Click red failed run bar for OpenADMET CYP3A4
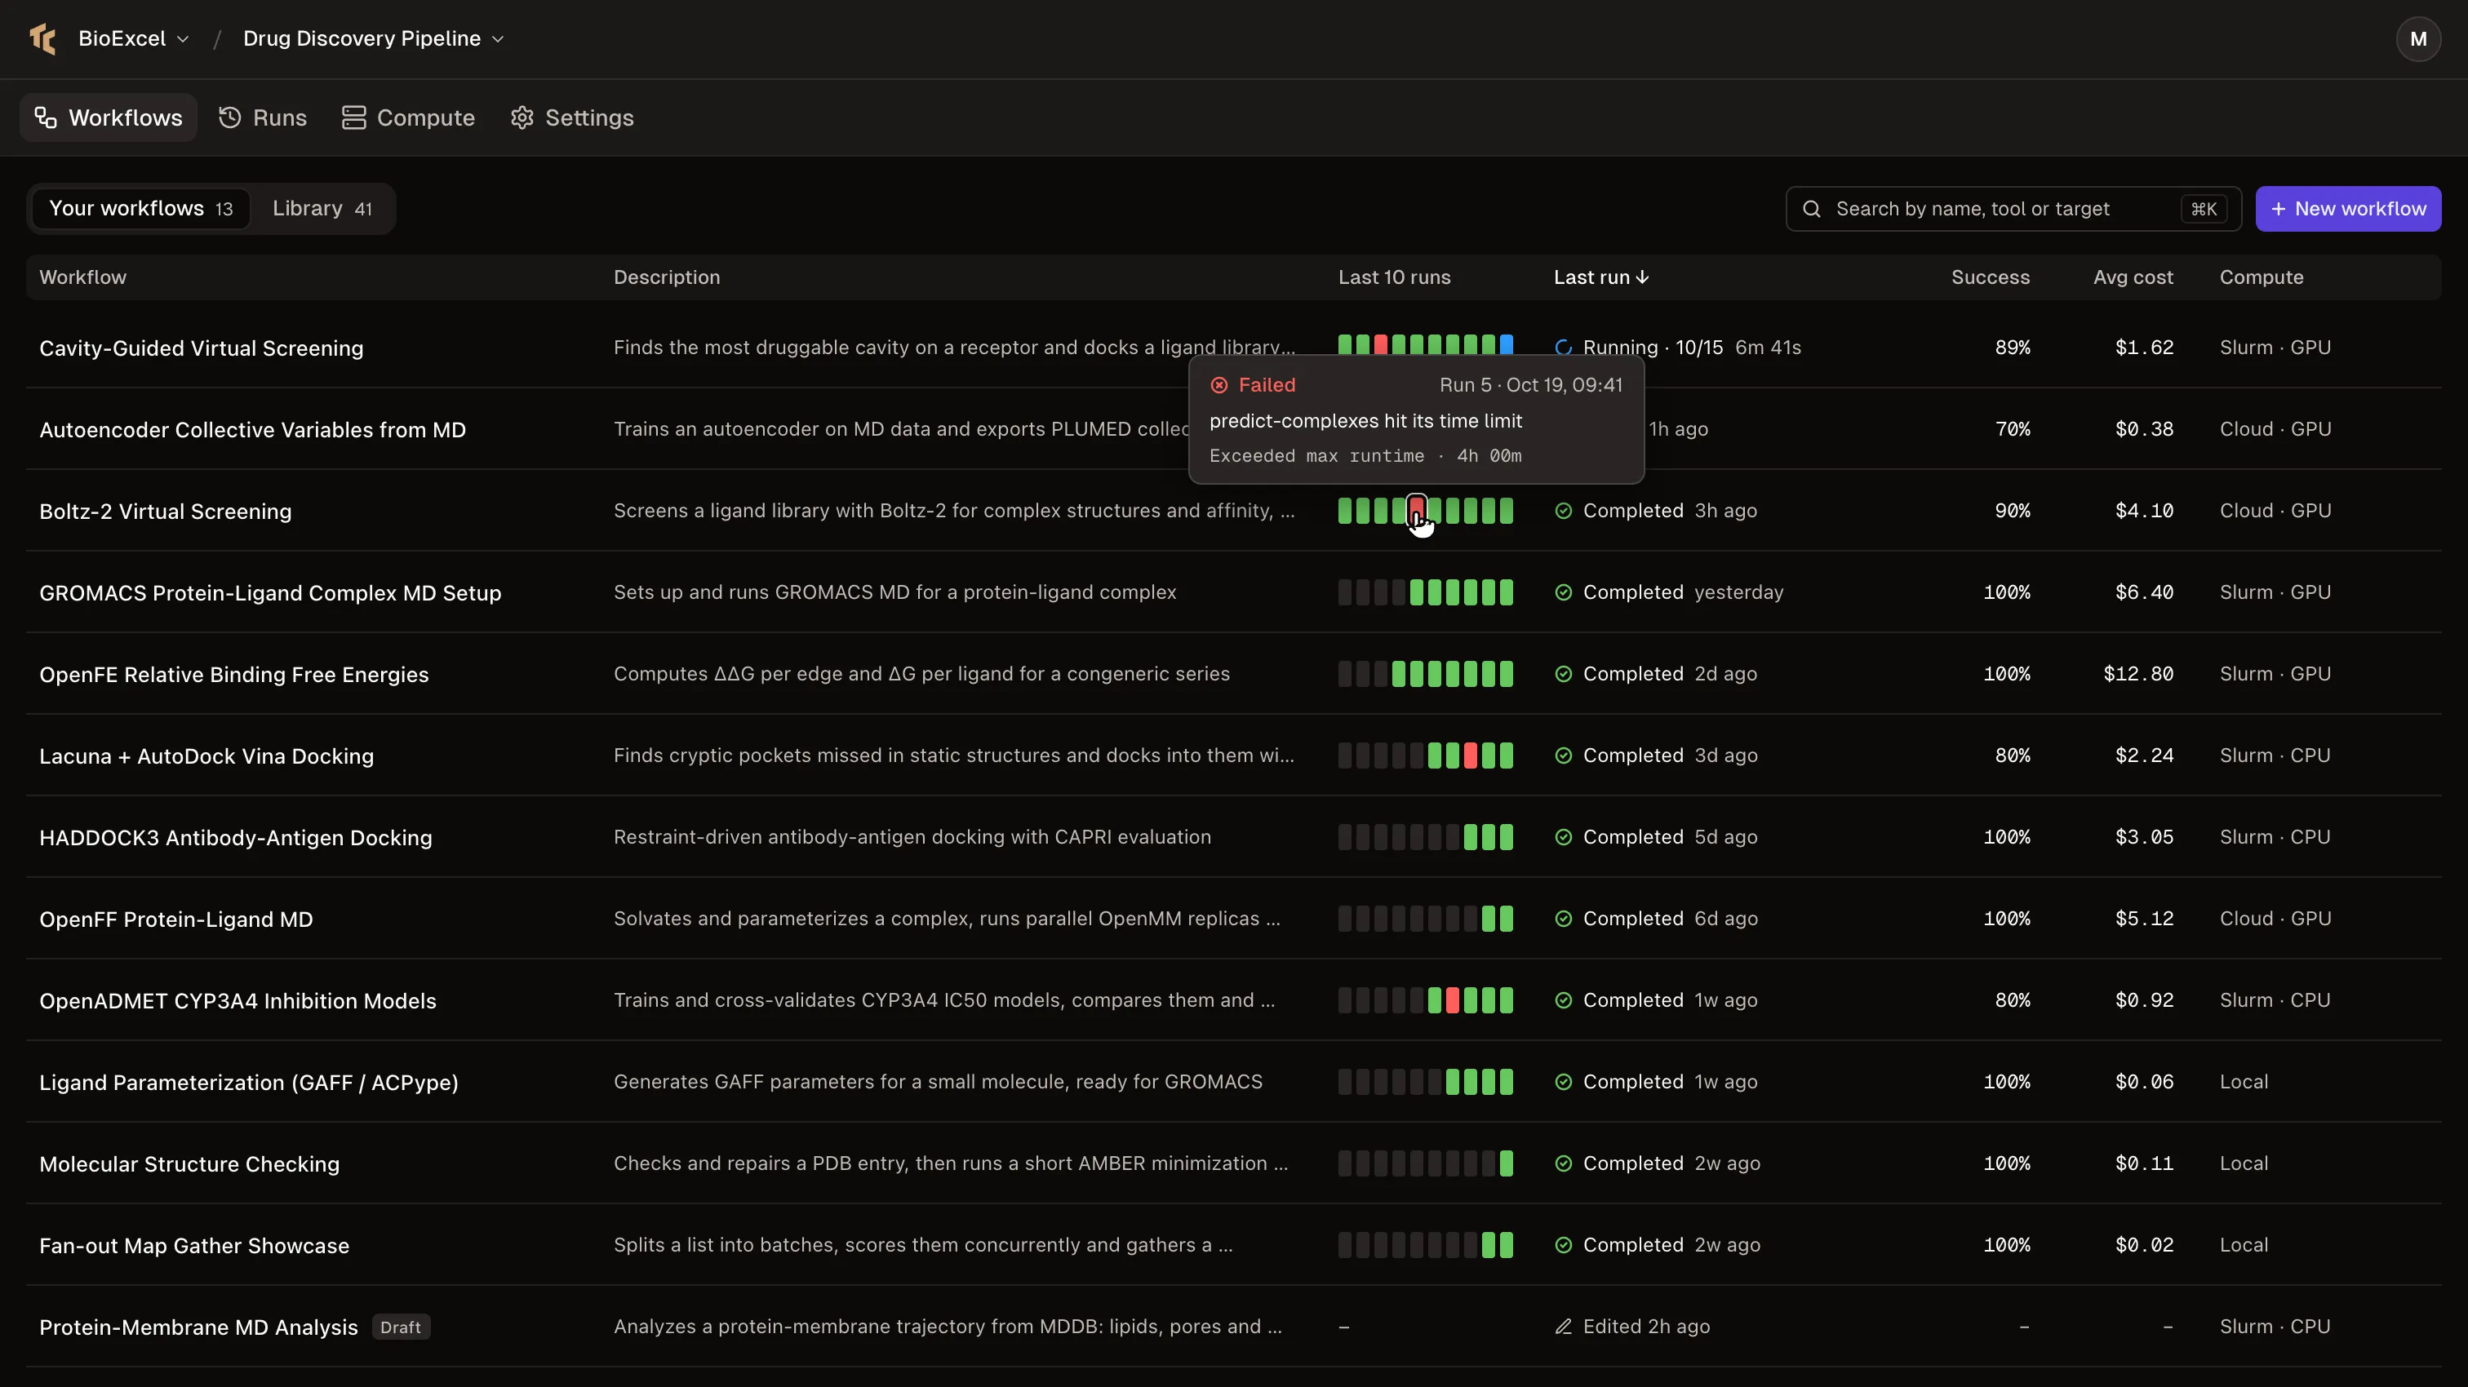 coord(1453,1000)
